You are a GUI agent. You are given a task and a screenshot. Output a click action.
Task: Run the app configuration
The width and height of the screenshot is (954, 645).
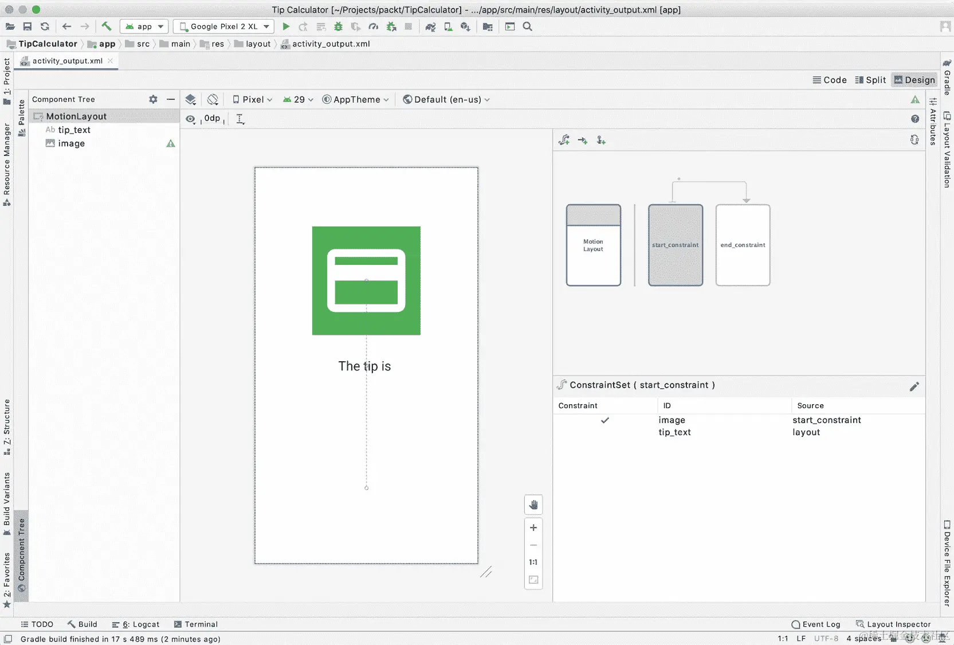click(286, 26)
